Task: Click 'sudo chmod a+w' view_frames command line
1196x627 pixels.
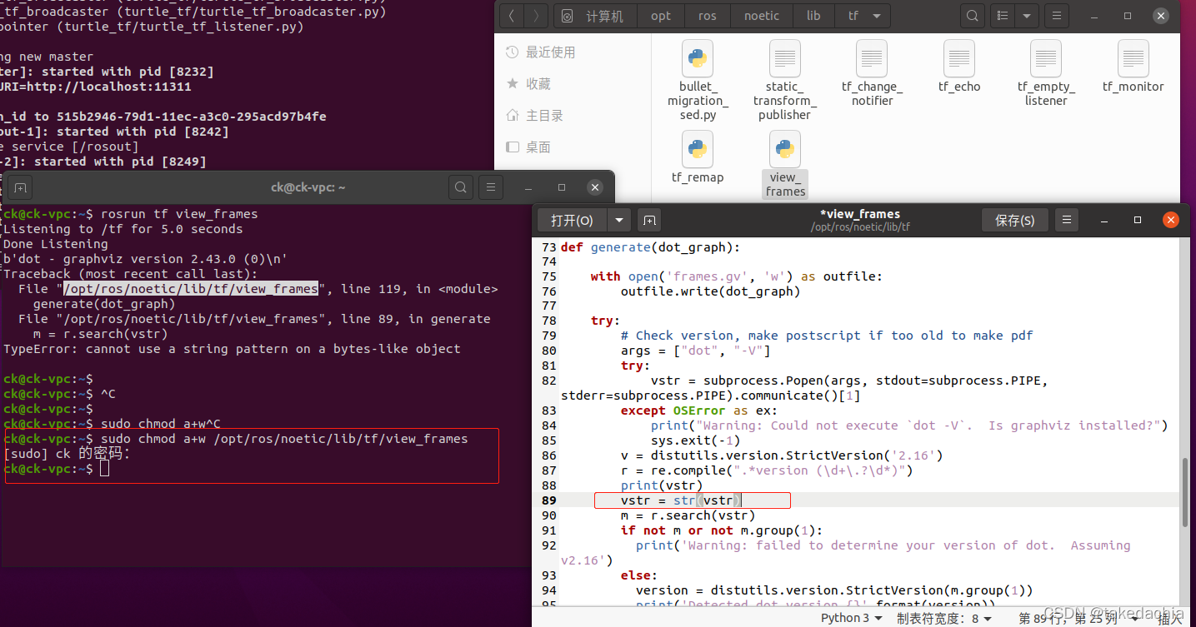Action: click(x=284, y=439)
